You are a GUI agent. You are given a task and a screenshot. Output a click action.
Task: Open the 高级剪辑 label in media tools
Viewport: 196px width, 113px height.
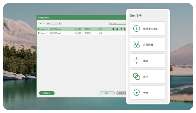click(x=148, y=45)
